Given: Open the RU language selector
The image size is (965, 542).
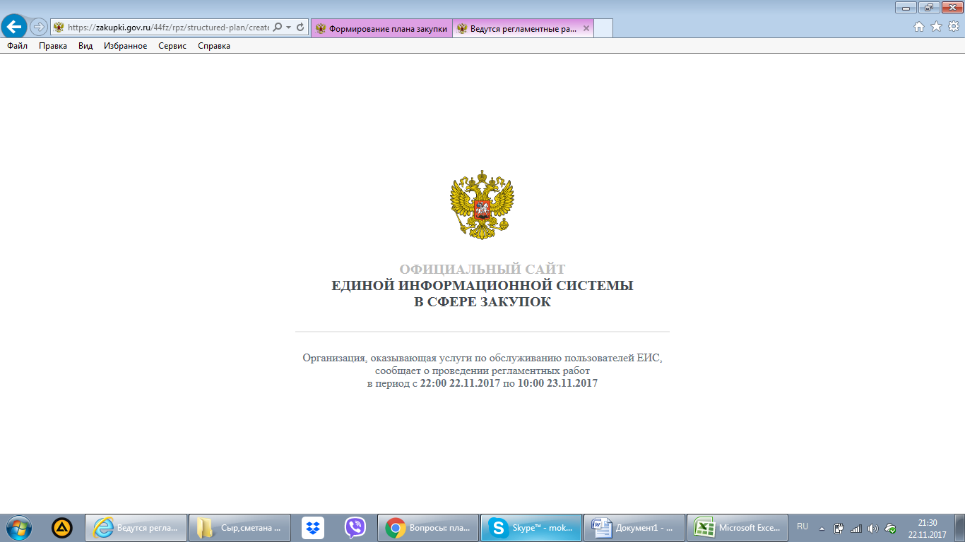Looking at the screenshot, I should click(803, 526).
